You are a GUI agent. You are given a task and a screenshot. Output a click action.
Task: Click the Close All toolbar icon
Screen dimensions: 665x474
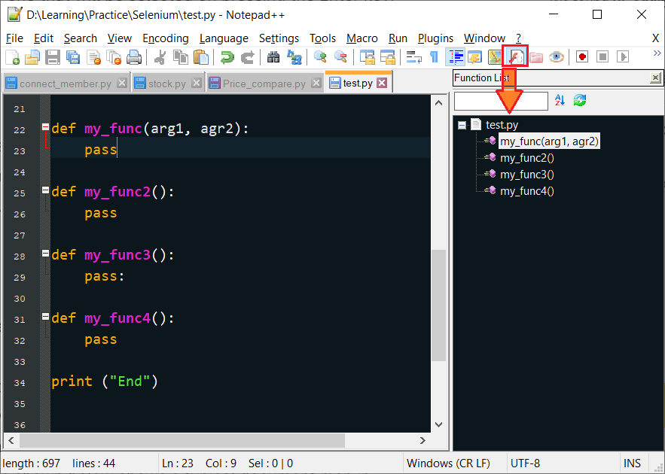tap(114, 56)
